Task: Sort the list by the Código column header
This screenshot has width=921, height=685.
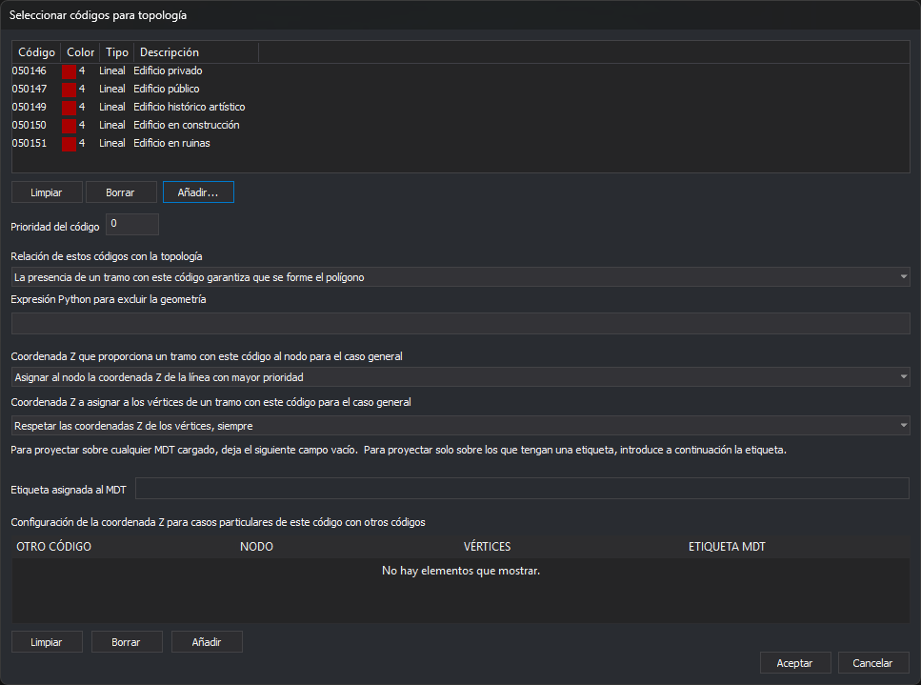Action: click(36, 52)
